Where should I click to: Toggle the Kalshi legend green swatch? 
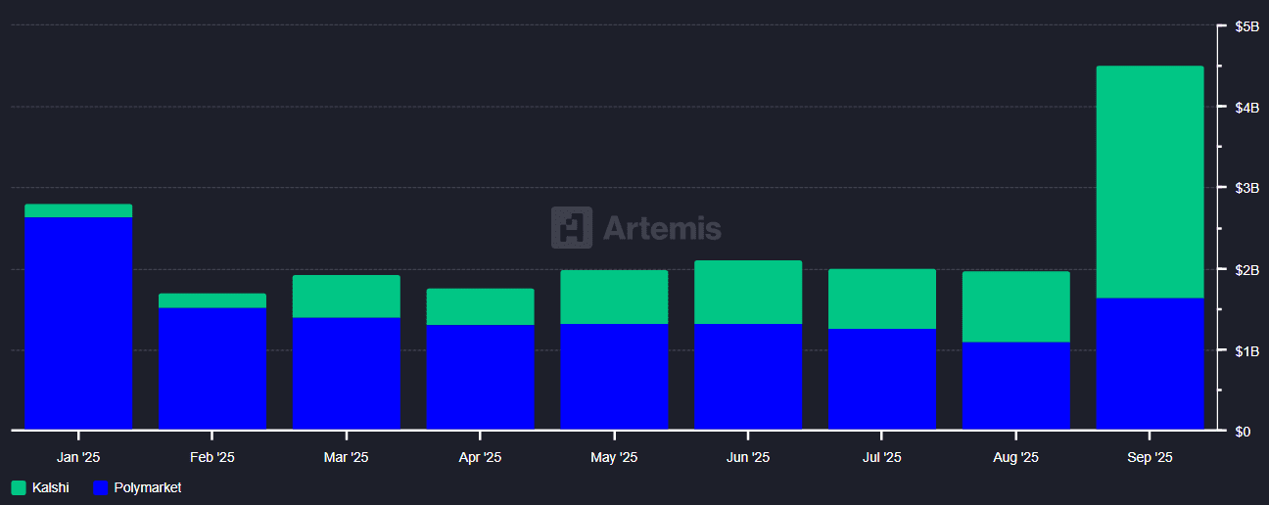click(19, 487)
